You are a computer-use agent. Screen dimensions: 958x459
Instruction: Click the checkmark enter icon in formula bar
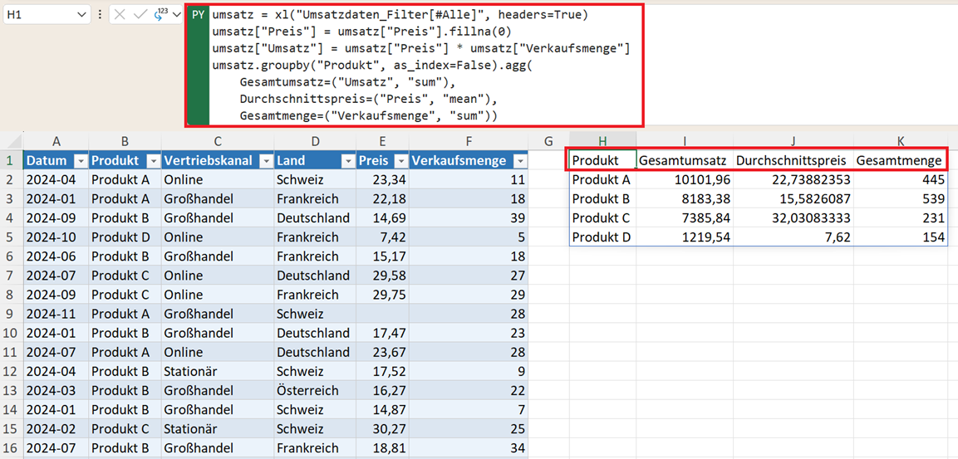140,15
